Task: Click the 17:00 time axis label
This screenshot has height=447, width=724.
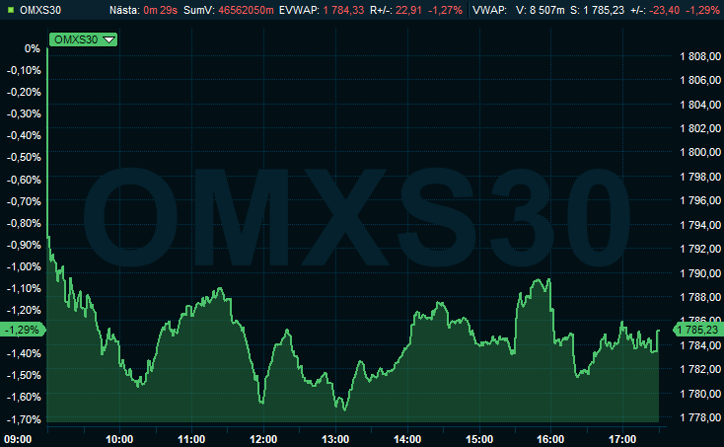Action: [x=622, y=439]
